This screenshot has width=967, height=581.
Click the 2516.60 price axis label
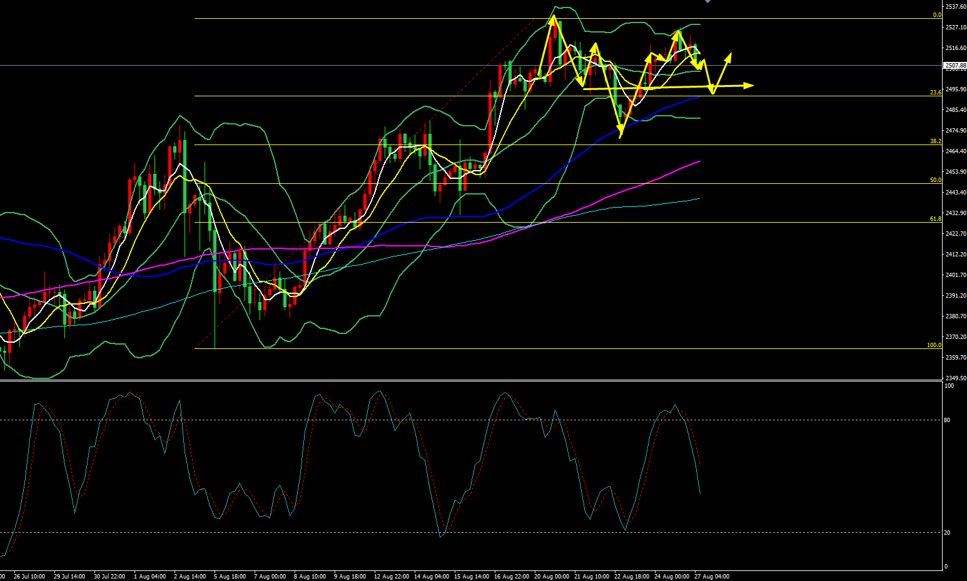956,48
